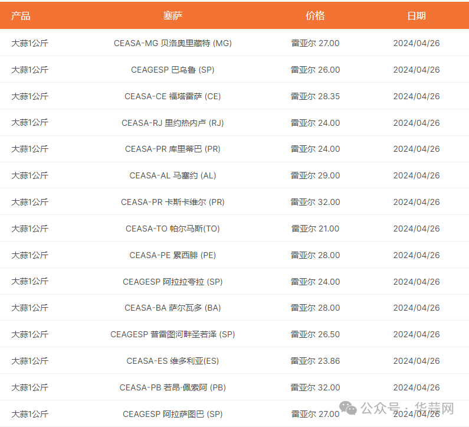Select CEASA-PR 卡斯卡维尔 (PR) entry
Image resolution: width=469 pixels, height=427 pixels.
(x=172, y=202)
